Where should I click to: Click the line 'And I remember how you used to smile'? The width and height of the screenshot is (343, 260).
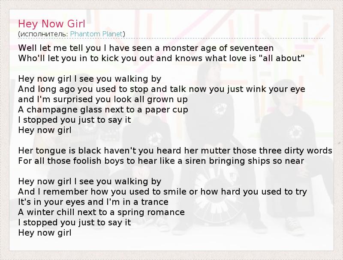162,192
